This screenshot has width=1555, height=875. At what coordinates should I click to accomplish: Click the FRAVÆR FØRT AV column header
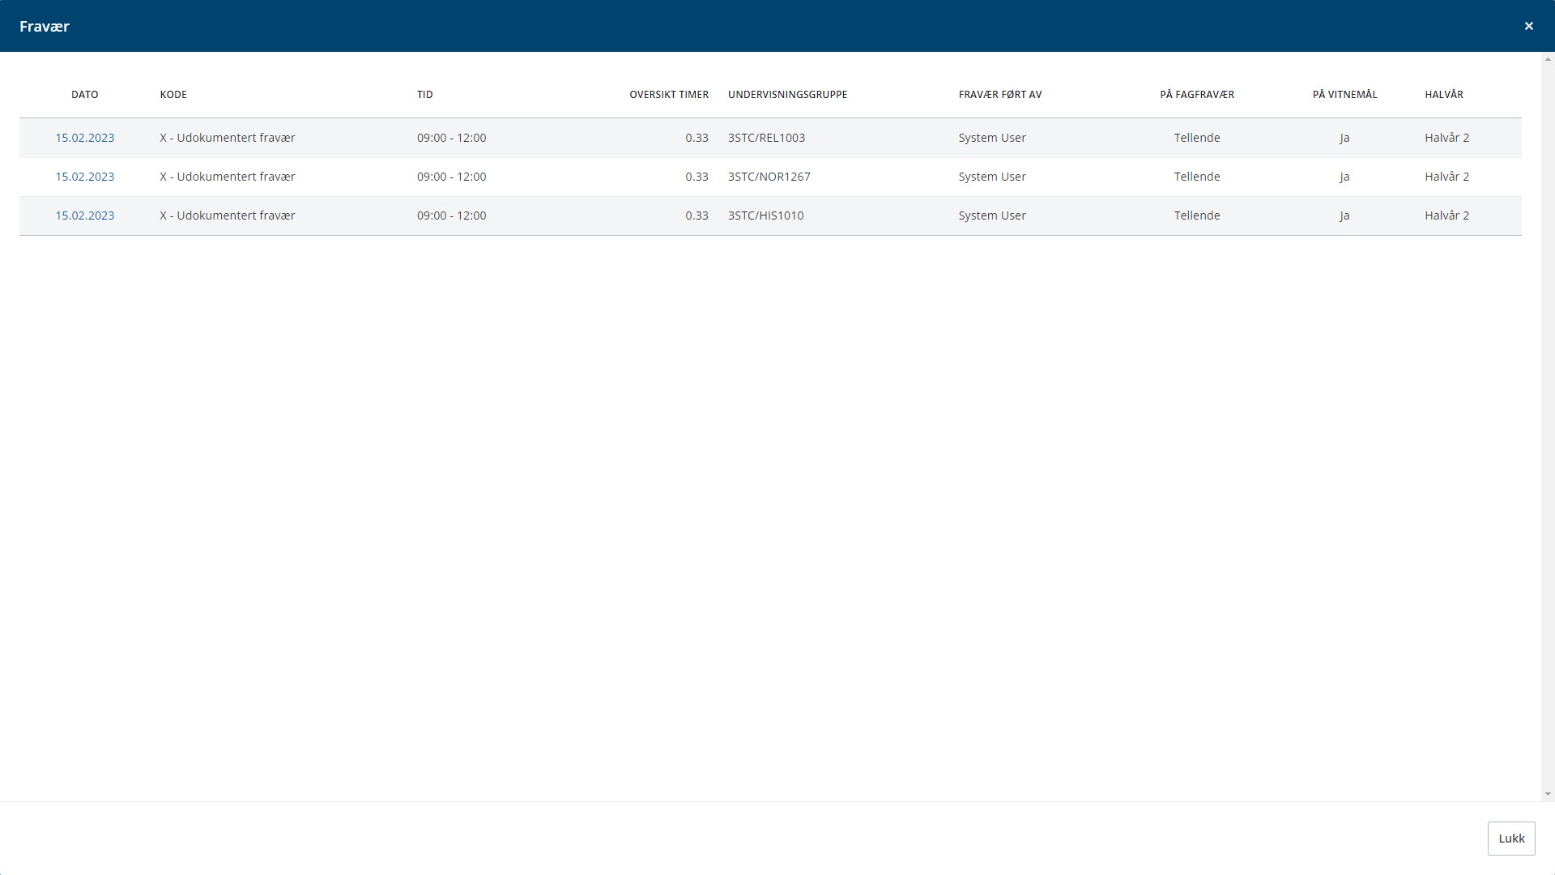(1000, 95)
